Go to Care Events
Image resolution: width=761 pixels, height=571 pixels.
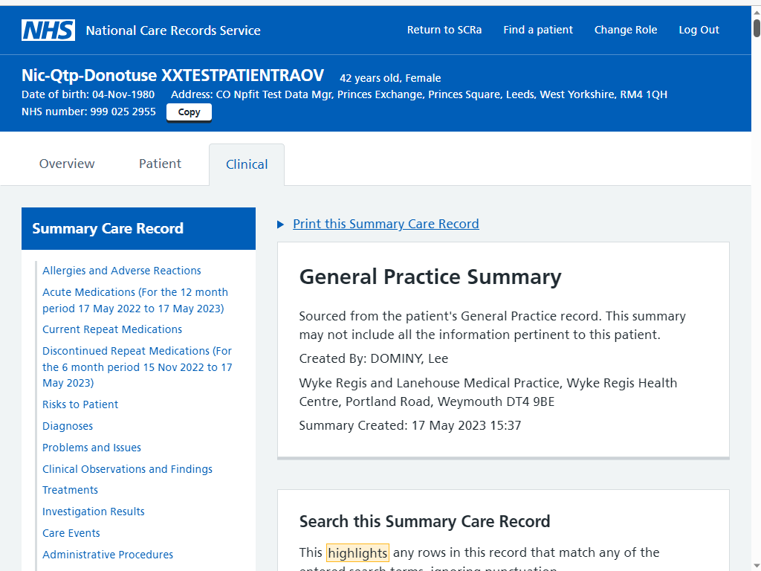(71, 532)
